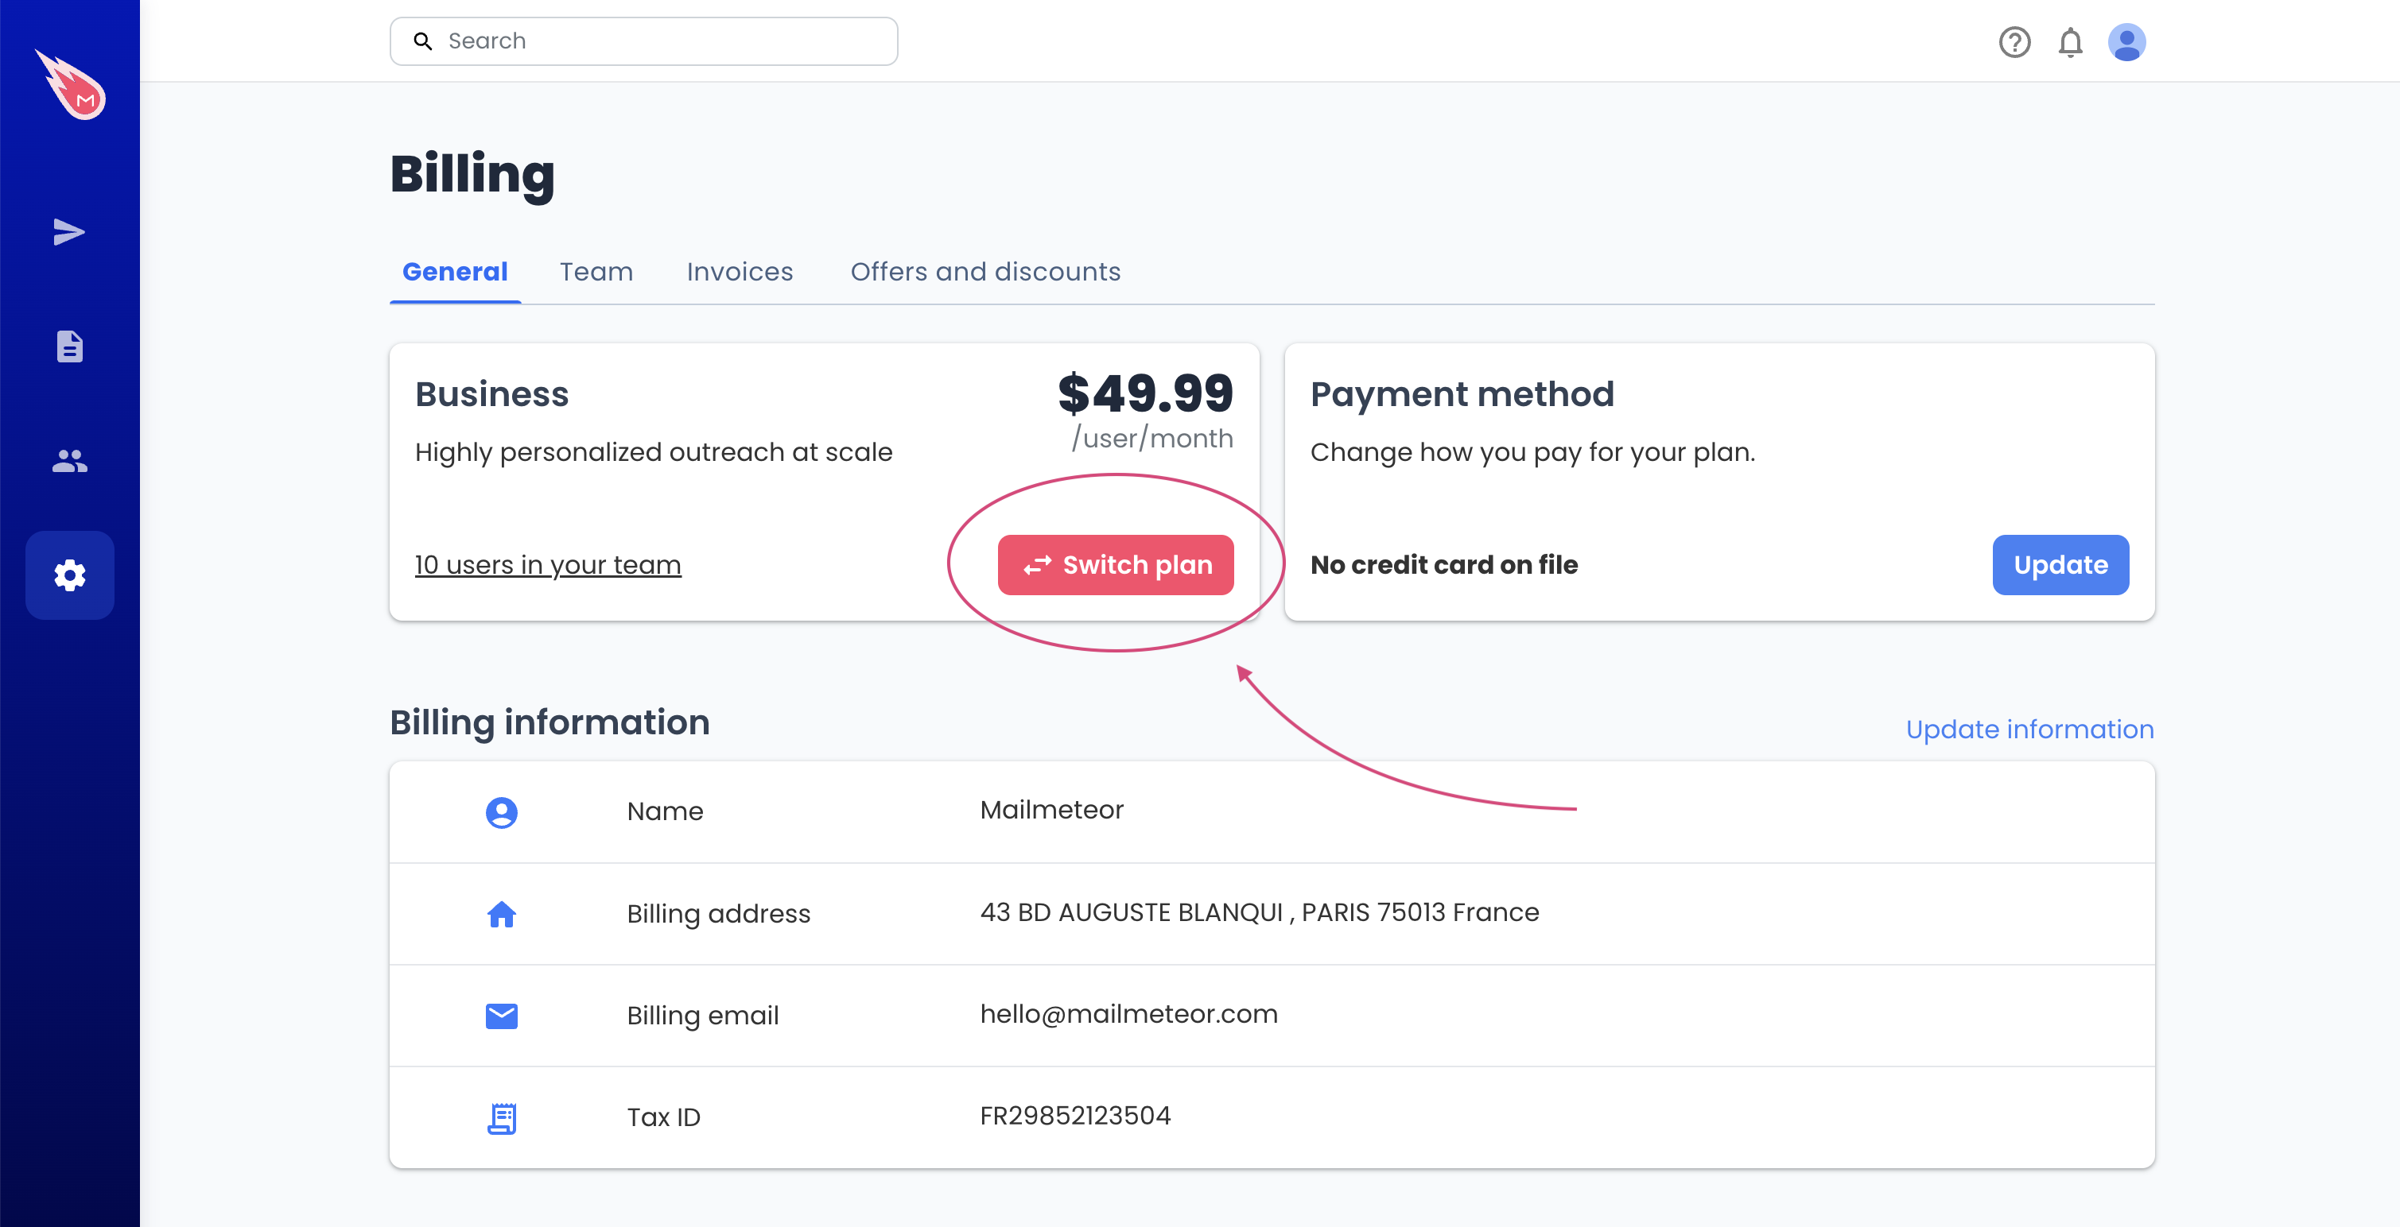This screenshot has height=1227, width=2400.
Task: Open the notifications bell icon
Action: (x=2070, y=41)
